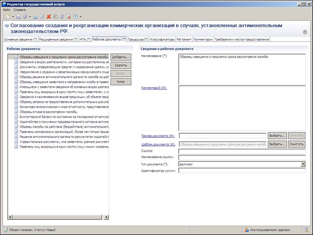Click the Наименование text area
Screen dimensions: 313x235
tap(242, 69)
